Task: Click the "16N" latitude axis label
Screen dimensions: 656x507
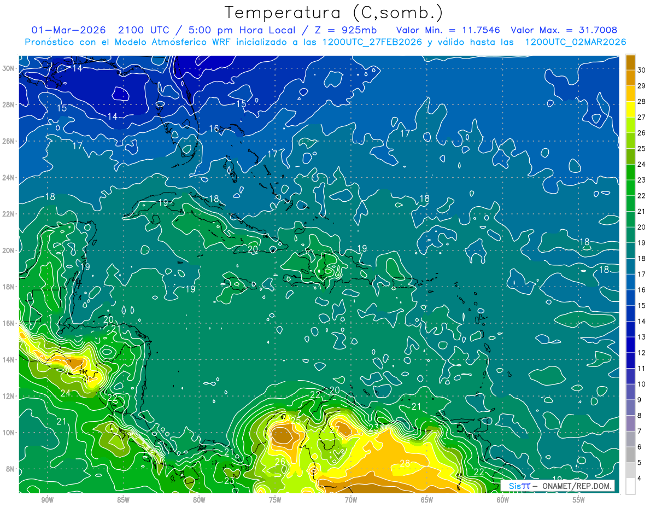Action: 8,323
